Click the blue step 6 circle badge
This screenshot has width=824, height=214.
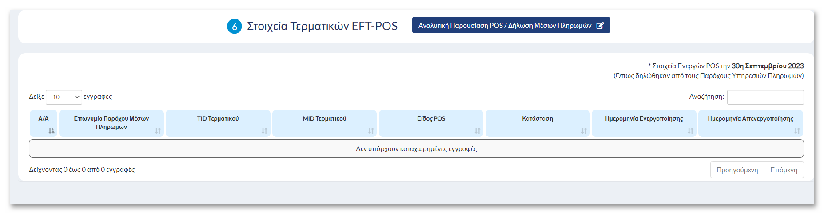[x=235, y=26]
